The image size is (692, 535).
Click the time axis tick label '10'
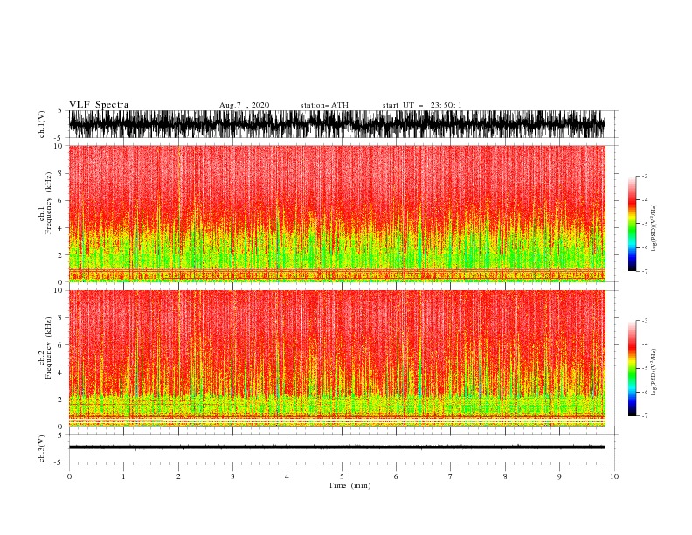click(x=614, y=476)
